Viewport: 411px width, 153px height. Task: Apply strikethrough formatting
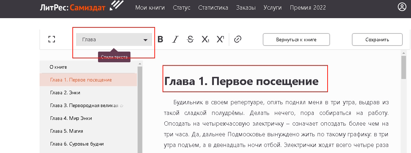pos(190,39)
